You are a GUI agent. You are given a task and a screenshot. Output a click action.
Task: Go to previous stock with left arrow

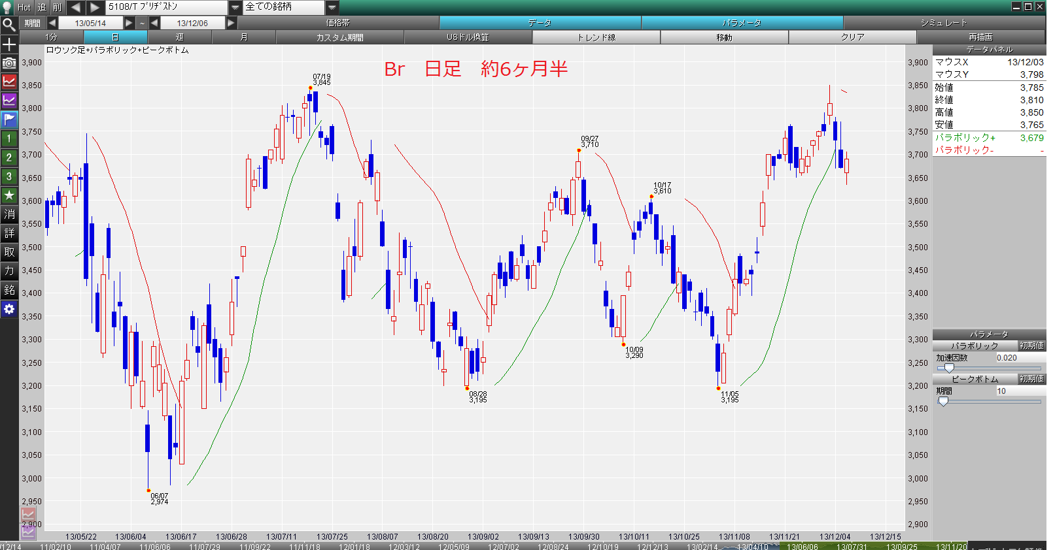coord(75,7)
